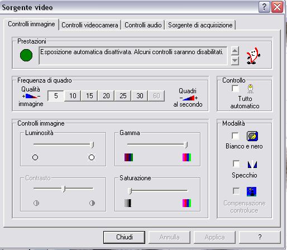This screenshot has width=287, height=250.
Task: Open the Sorgente di acquisizione tab
Action: click(x=200, y=25)
